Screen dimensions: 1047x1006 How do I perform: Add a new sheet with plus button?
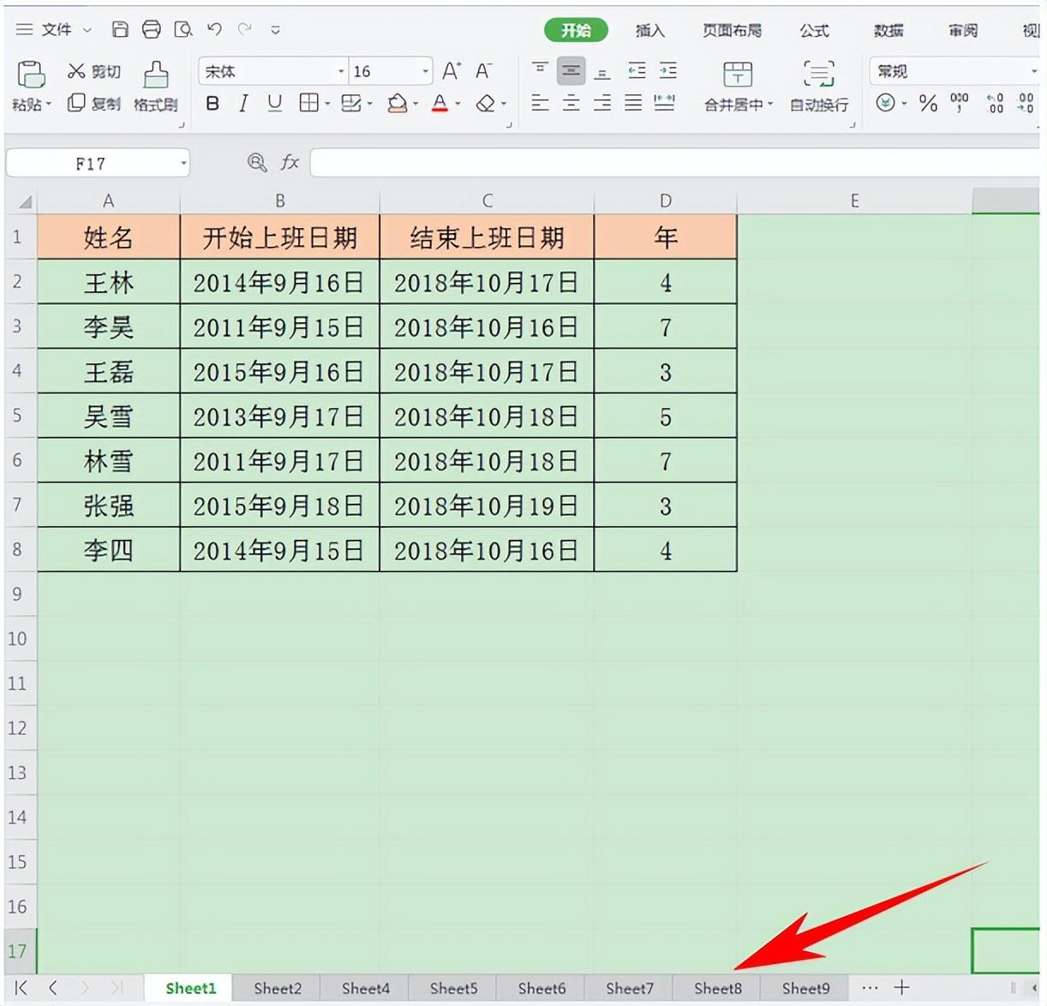tap(901, 988)
